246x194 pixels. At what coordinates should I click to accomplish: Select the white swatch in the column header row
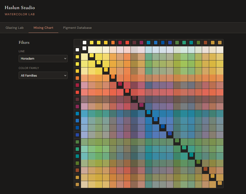point(85,43)
